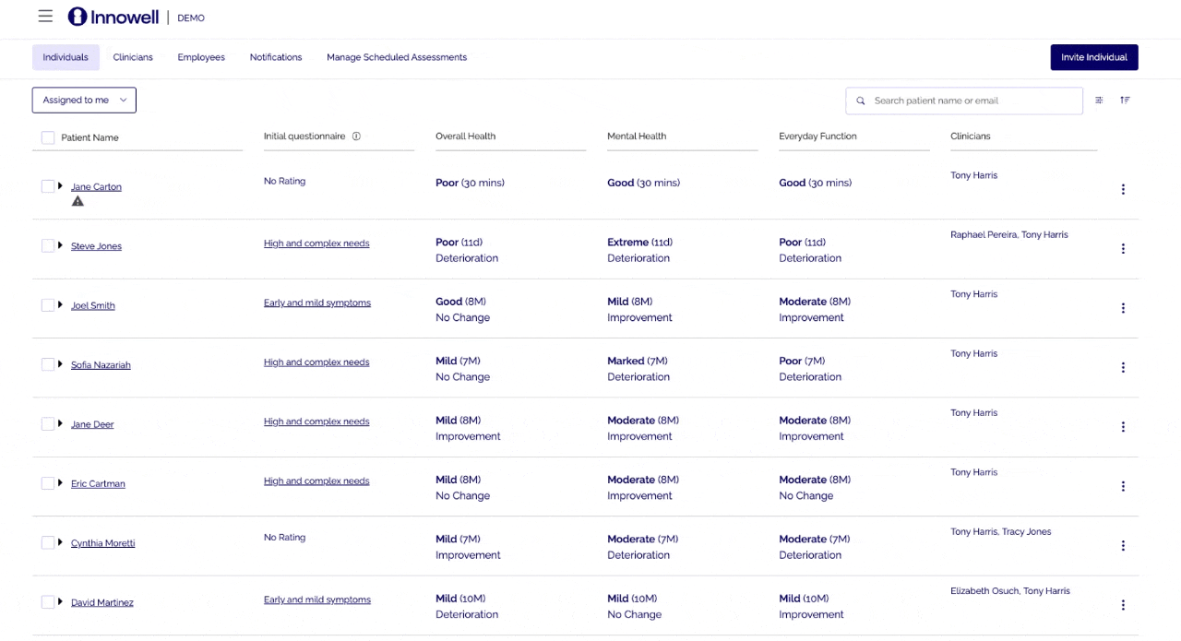
Task: Open Manage Scheduled Assessments tab
Action: pos(397,57)
